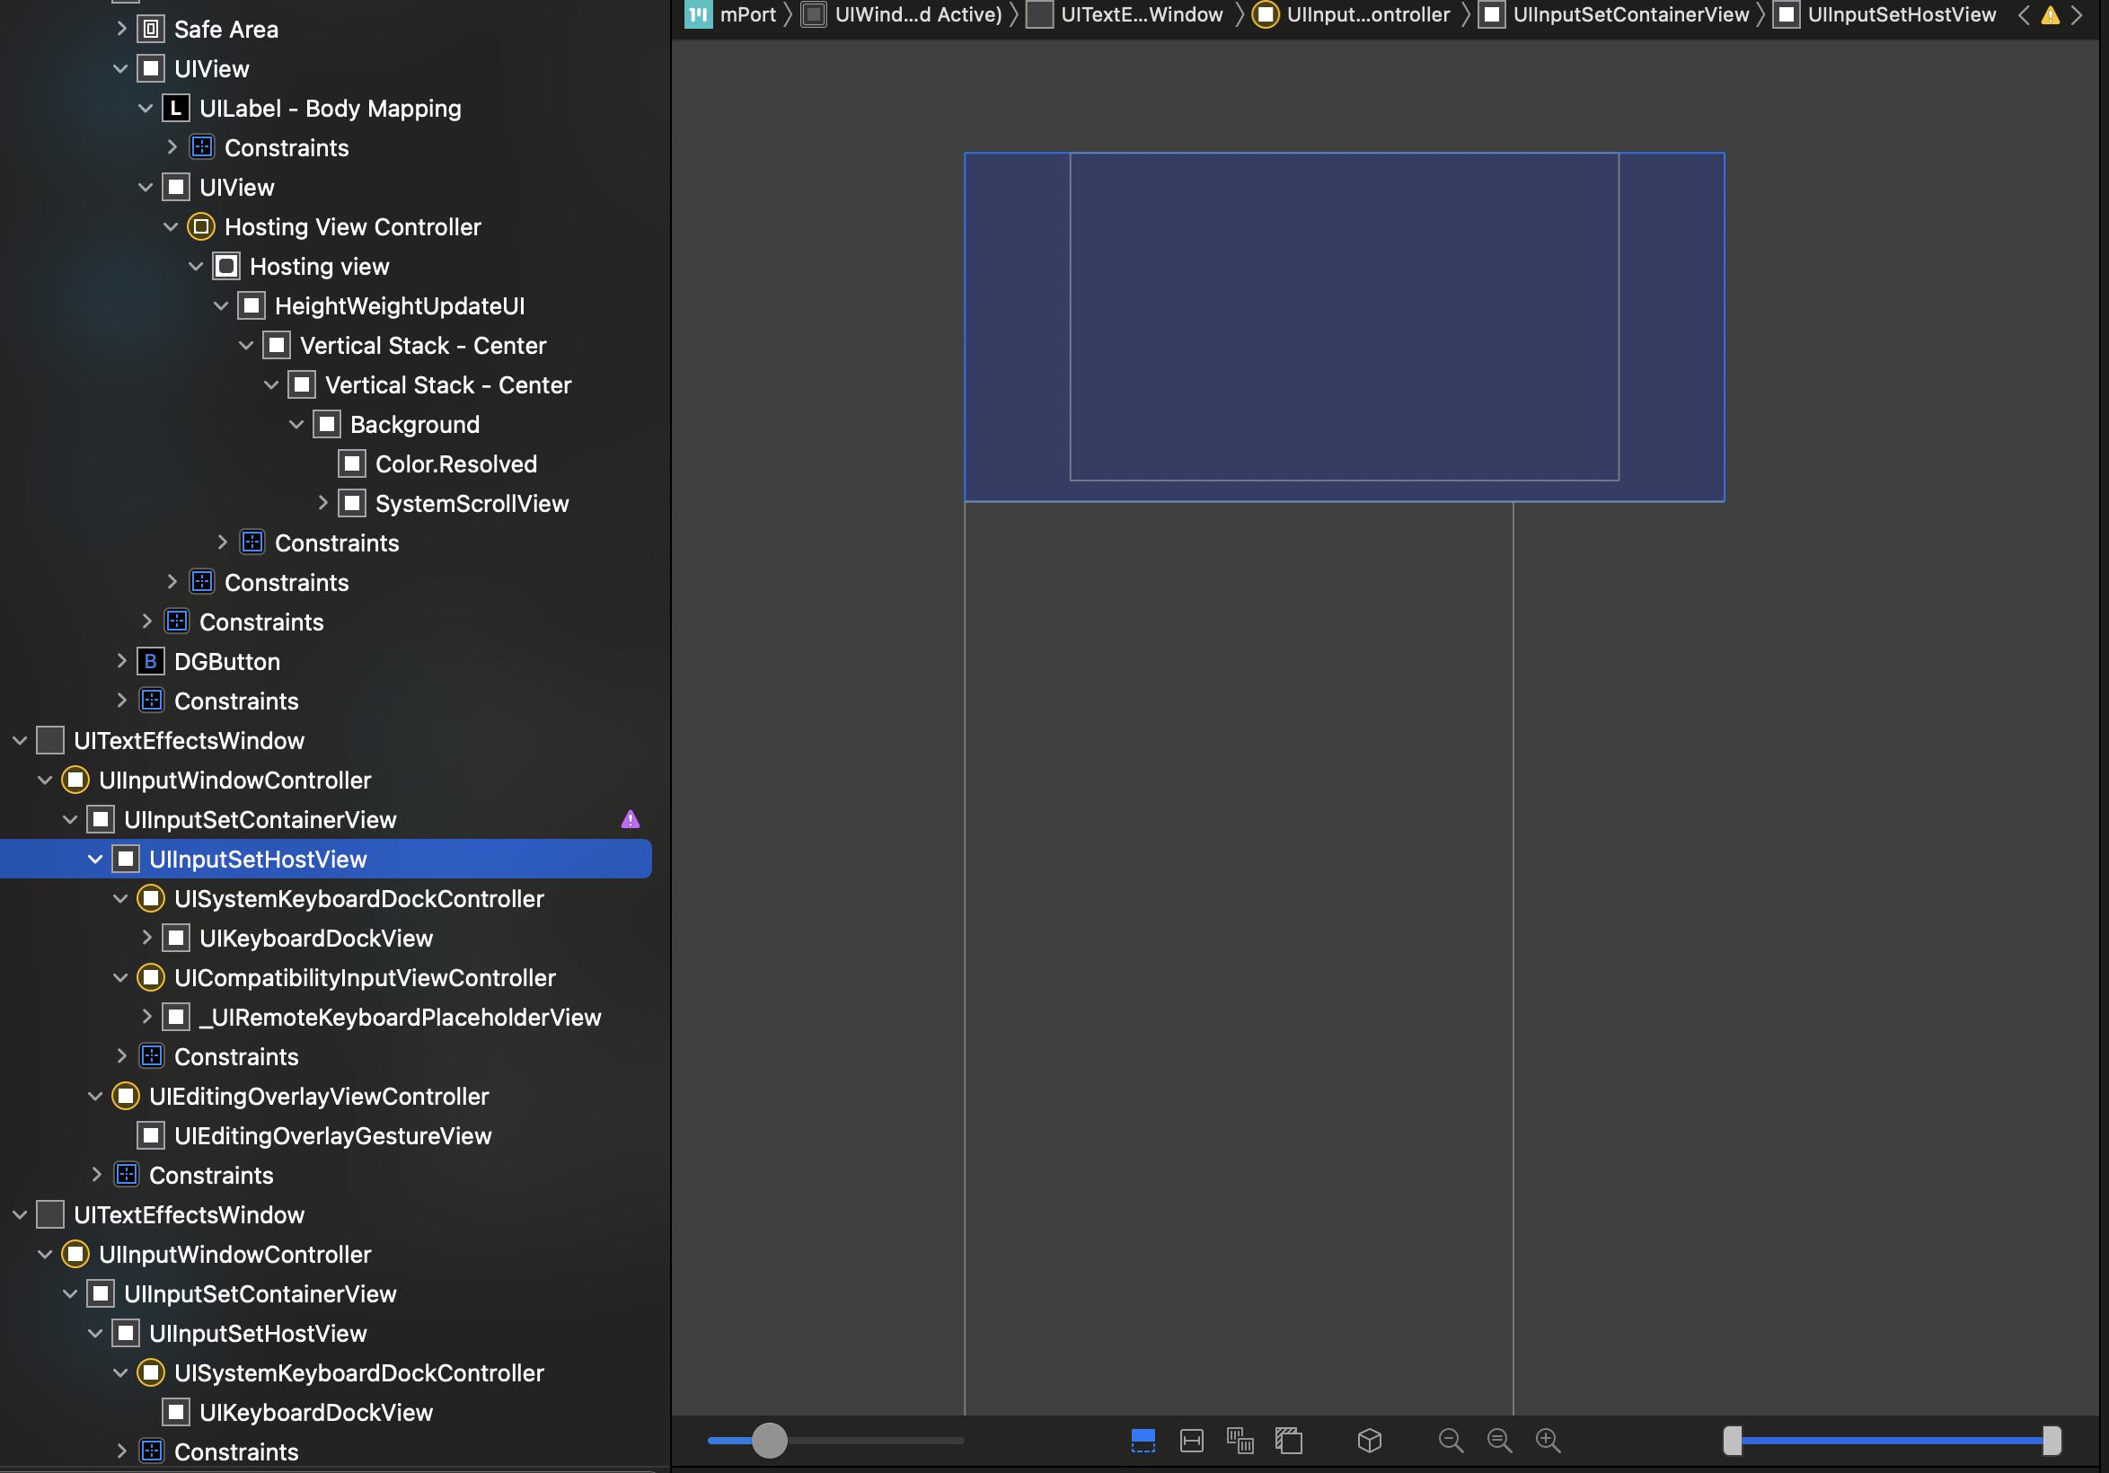Expand the SystemScrollView item

322,503
